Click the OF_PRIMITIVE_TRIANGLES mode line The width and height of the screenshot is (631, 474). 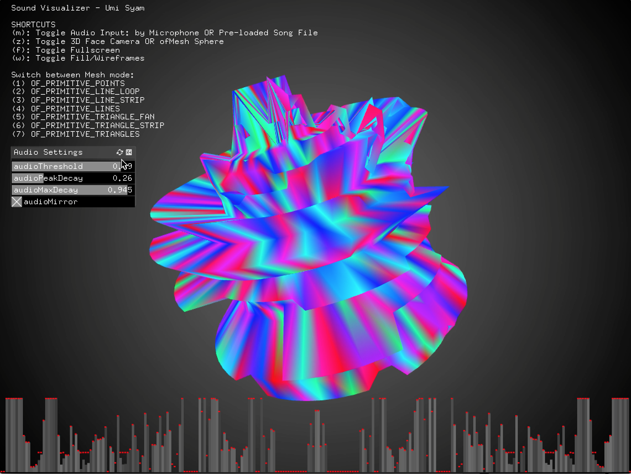click(76, 134)
